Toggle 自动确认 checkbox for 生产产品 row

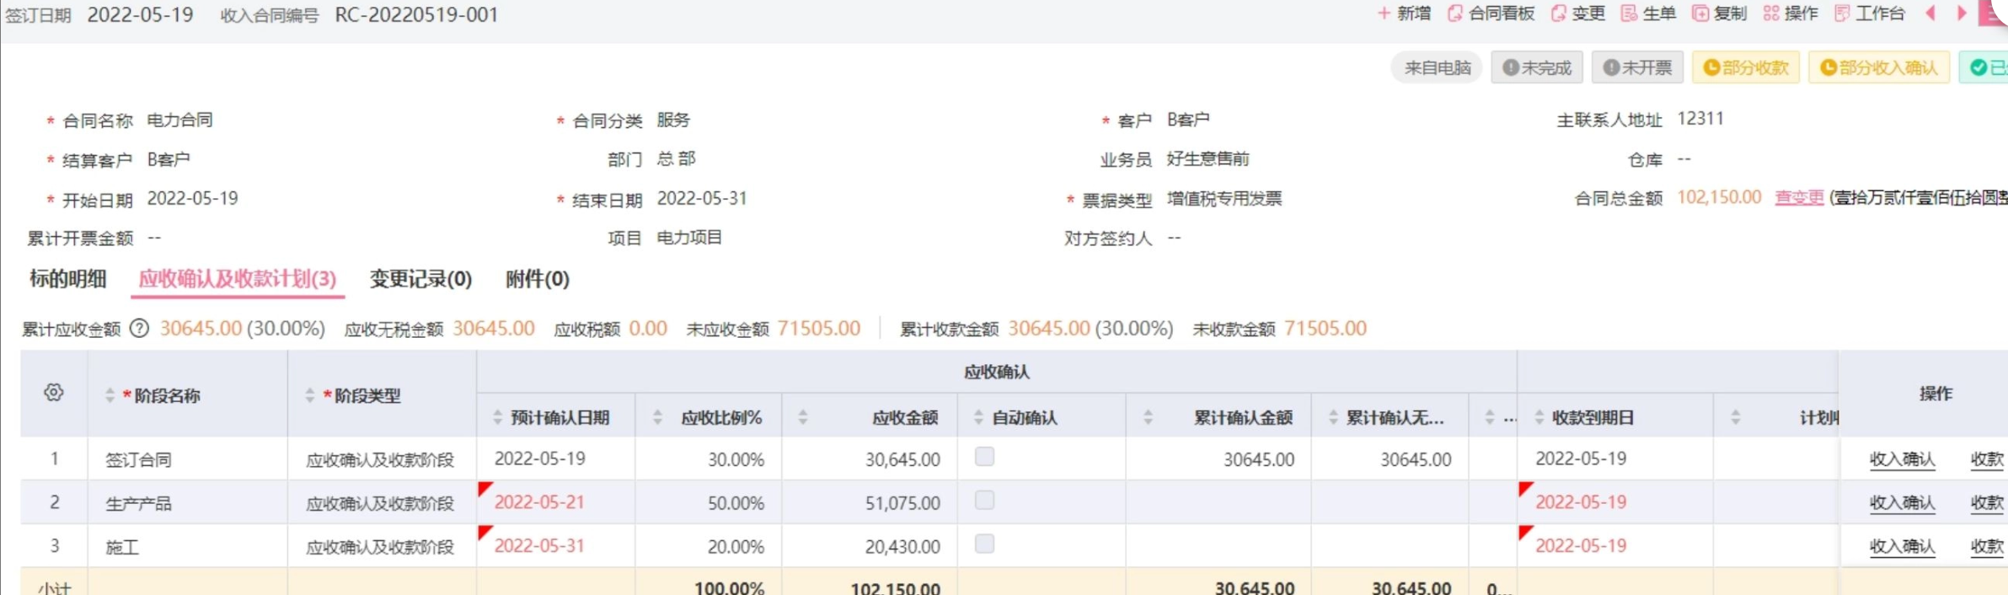pos(984,501)
